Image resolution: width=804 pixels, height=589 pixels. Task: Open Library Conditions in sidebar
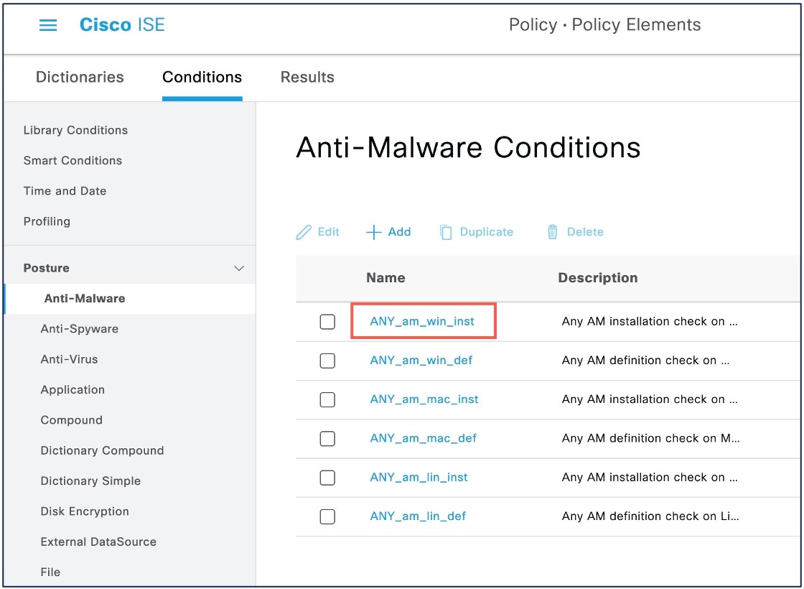coord(75,130)
